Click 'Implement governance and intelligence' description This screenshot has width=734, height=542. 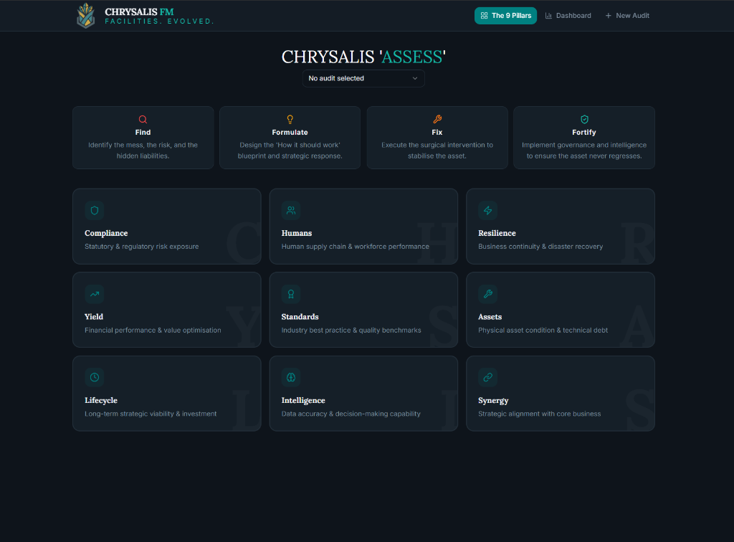(x=584, y=151)
